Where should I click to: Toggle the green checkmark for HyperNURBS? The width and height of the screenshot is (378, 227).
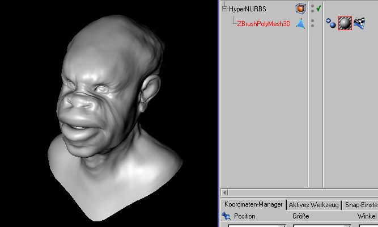click(x=318, y=9)
